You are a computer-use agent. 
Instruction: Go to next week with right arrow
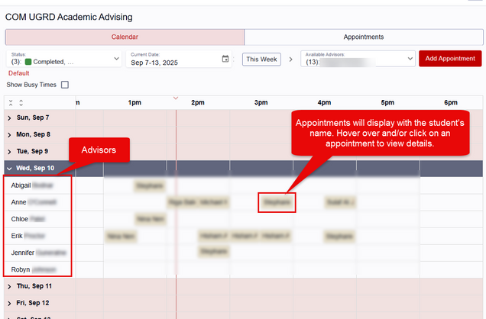(x=290, y=59)
